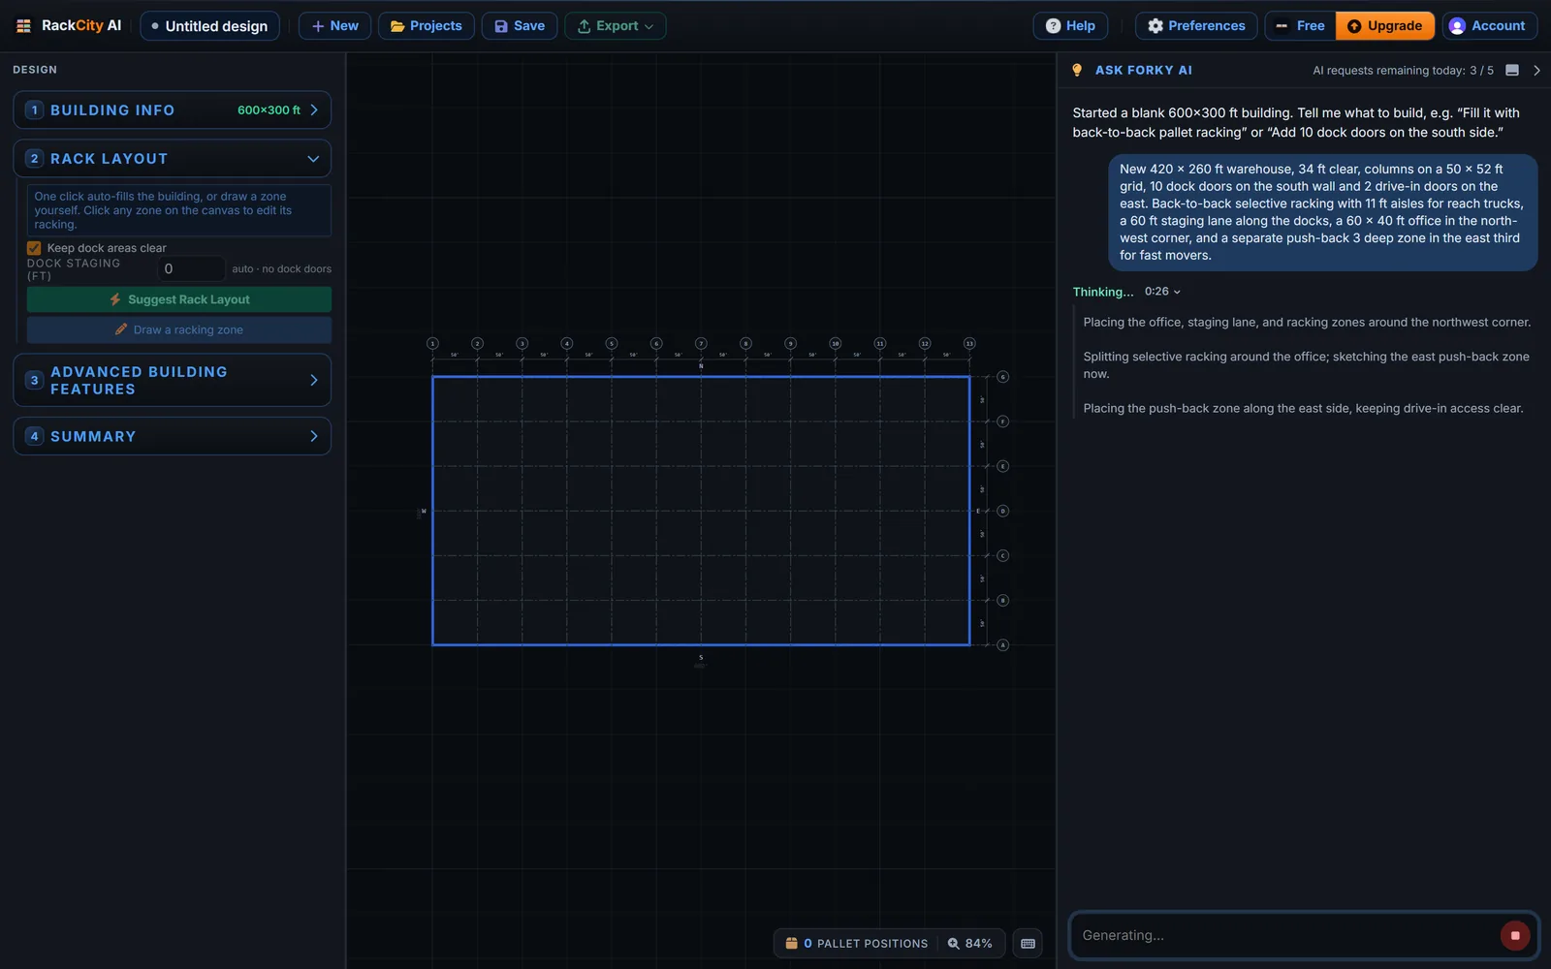Expand the Building Info section
Viewport: 1551px width, 969px height.
173,110
